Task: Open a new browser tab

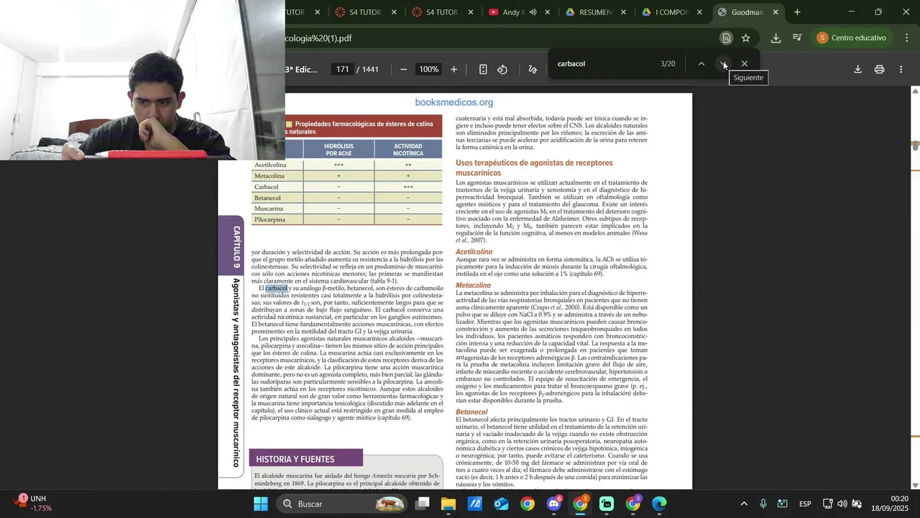Action: (x=797, y=12)
